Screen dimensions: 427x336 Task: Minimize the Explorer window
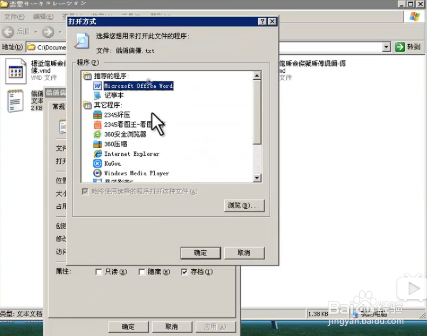coord(402,4)
